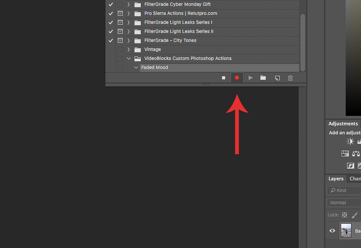Expand the FilterGrade - City Tones set
The width and height of the screenshot is (361, 248).
click(x=129, y=41)
